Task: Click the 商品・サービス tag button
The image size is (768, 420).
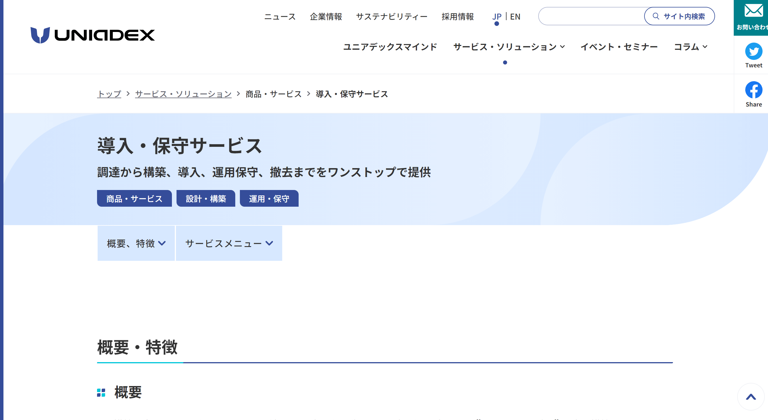Action: click(x=134, y=199)
